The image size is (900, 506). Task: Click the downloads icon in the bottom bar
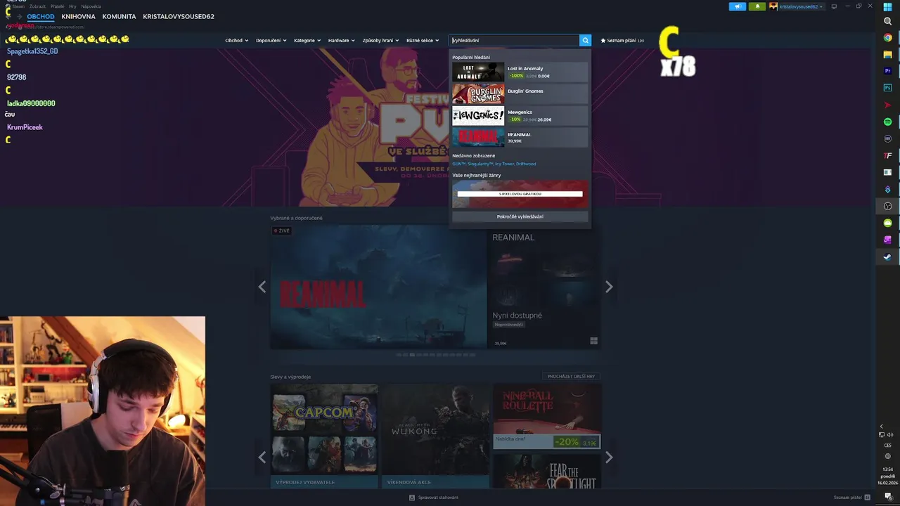(412, 498)
